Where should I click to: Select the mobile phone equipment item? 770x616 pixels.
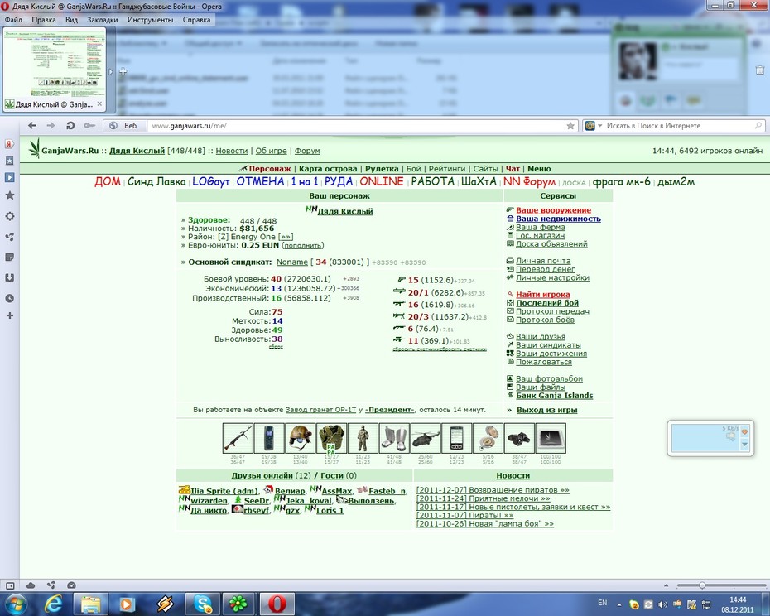(x=269, y=438)
